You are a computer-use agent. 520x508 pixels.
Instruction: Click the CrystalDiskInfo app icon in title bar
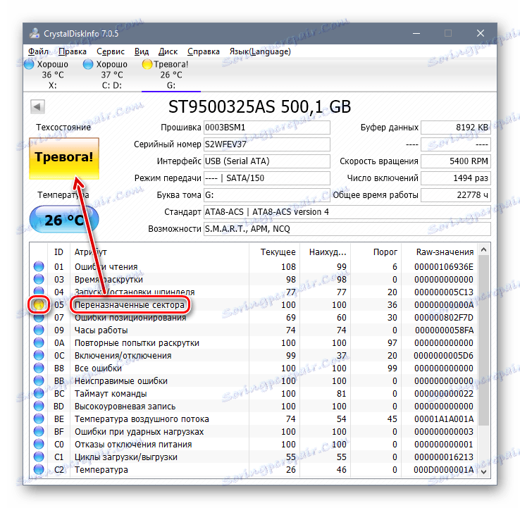34,33
